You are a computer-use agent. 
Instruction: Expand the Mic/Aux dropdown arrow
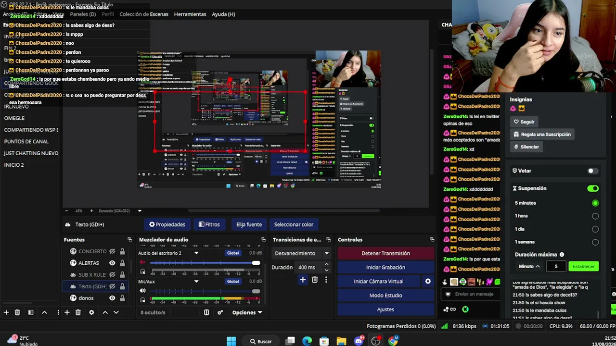pyautogui.click(x=196, y=282)
